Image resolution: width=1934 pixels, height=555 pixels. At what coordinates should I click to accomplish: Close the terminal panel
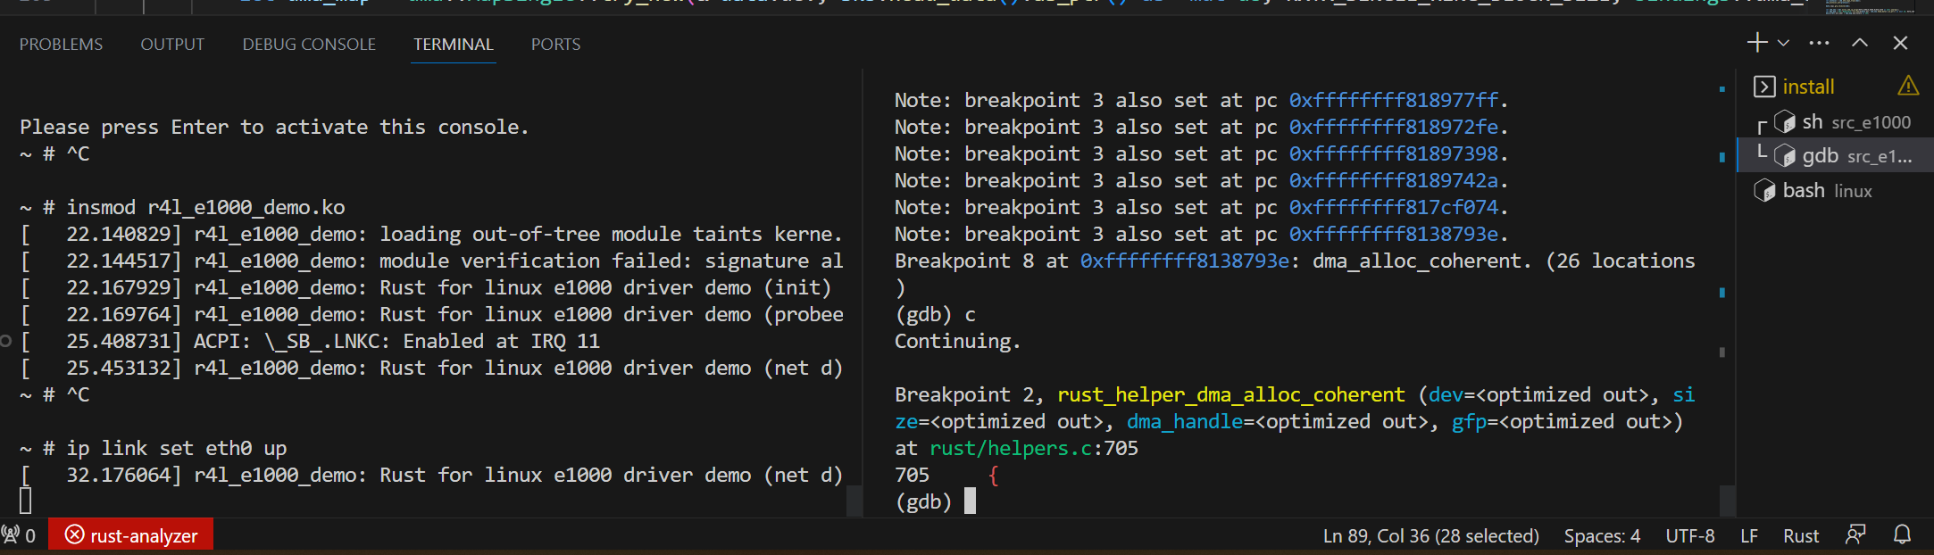pos(1900,43)
